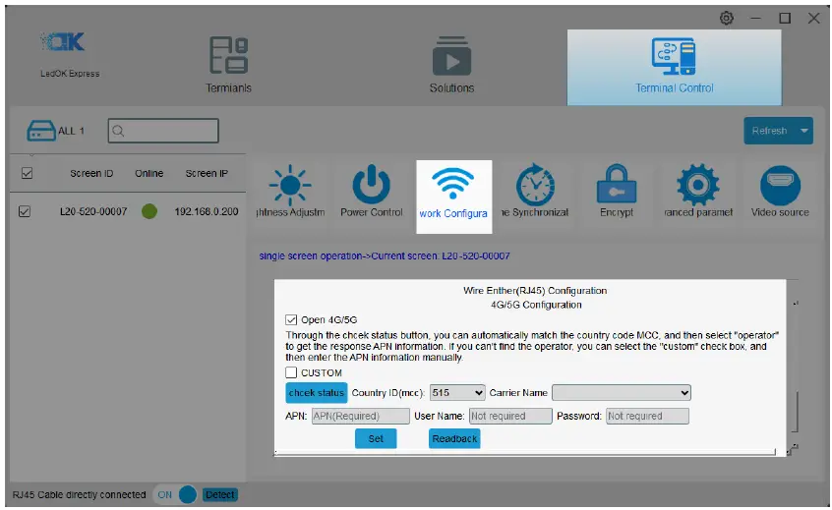Click the chcek status button
Viewport: 832px width, 510px height.
tap(317, 393)
